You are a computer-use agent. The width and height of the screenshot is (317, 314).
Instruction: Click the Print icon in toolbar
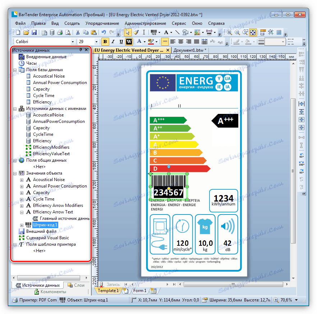pos(60,33)
